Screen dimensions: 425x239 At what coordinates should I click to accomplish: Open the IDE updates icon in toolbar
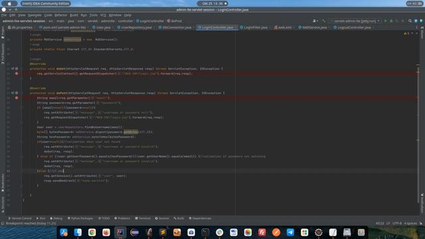(416, 21)
